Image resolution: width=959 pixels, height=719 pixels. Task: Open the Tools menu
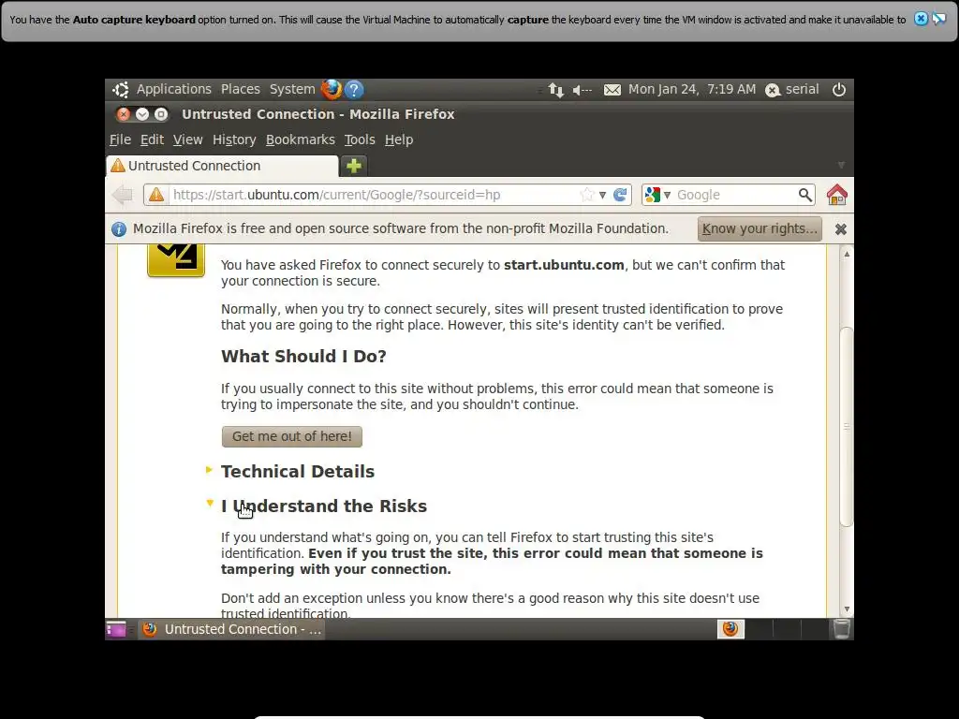tap(360, 140)
